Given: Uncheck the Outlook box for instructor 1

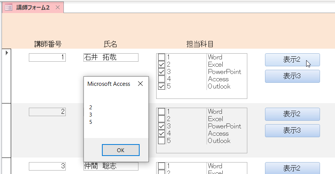Looking at the screenshot, I should 162,86.
